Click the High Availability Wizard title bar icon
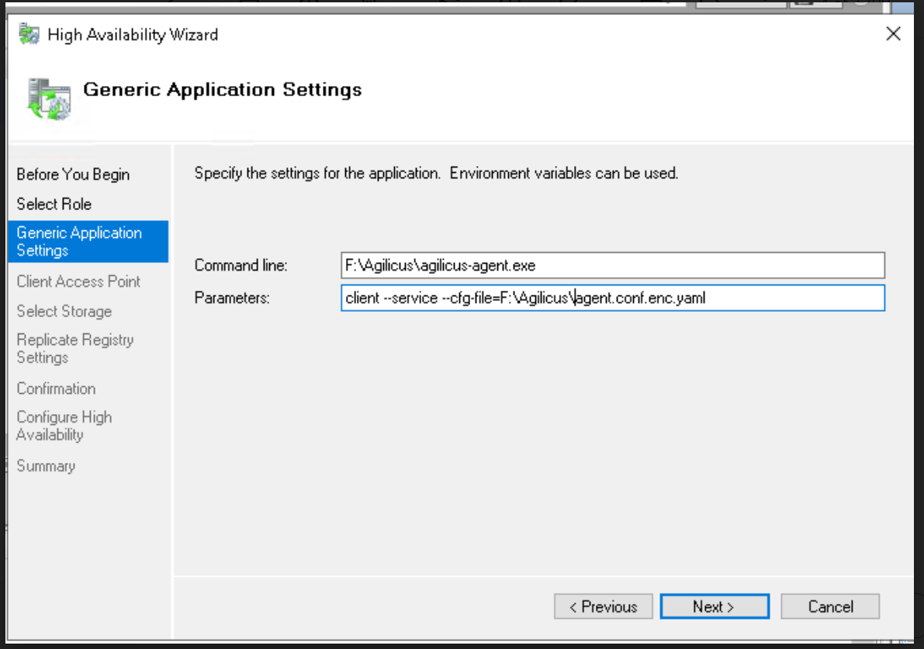 click(29, 35)
